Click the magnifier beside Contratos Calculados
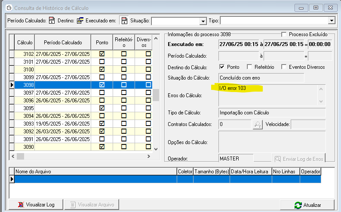This screenshot has width=341, height=212. tap(257, 124)
